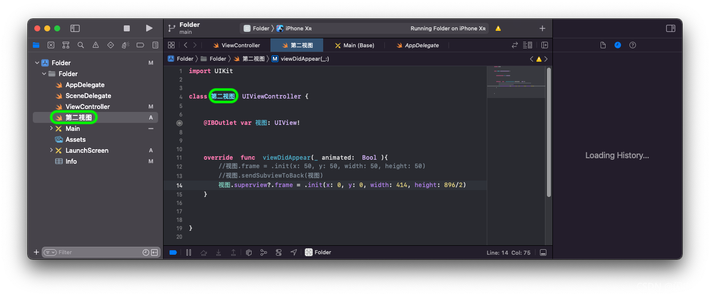This screenshot has height=296, width=710.
Task: Open the main branch menu
Action: [185, 32]
